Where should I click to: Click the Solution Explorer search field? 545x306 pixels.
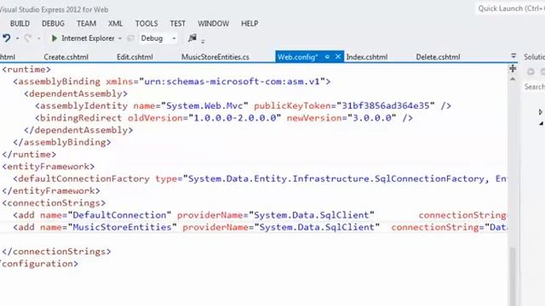tap(535, 87)
